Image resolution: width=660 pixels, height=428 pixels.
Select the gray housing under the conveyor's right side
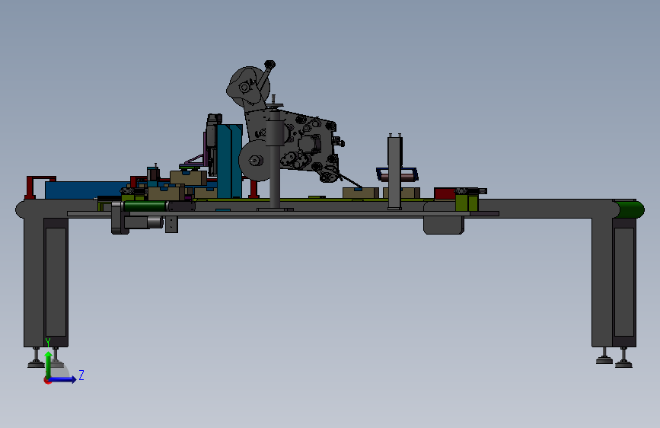click(x=444, y=225)
